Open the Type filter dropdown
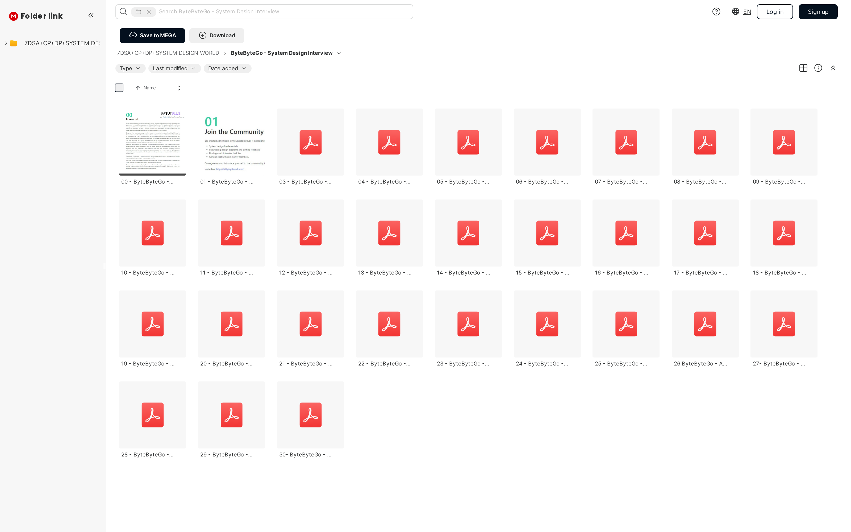This screenshot has height=532, width=851. (130, 68)
